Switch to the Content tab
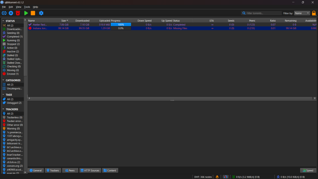This screenshot has height=179, width=318. pyautogui.click(x=110, y=170)
